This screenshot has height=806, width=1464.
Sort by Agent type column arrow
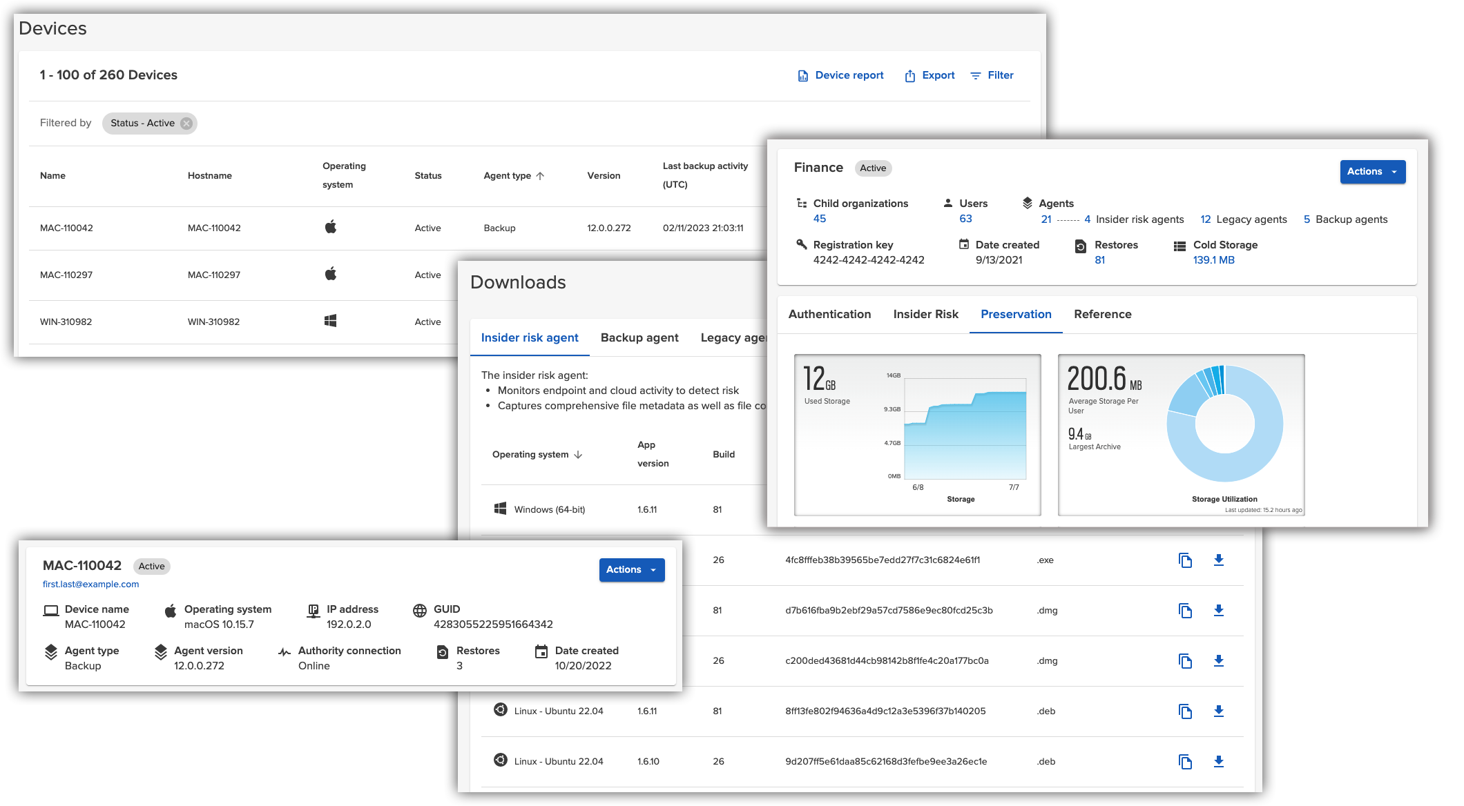tap(540, 176)
